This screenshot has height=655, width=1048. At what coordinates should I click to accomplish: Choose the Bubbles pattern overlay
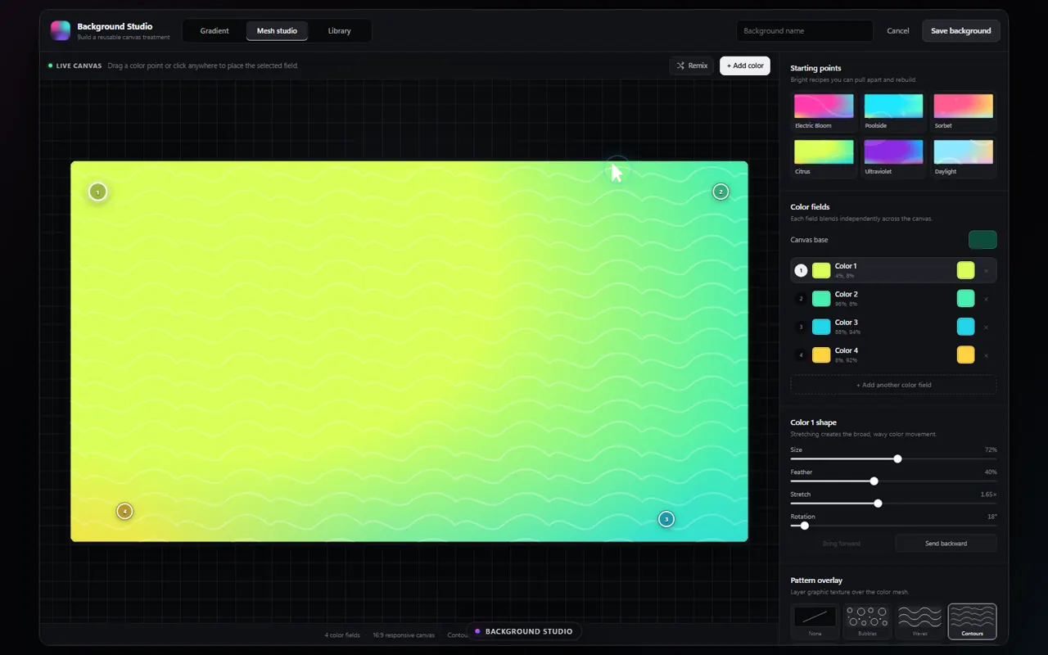(x=867, y=621)
